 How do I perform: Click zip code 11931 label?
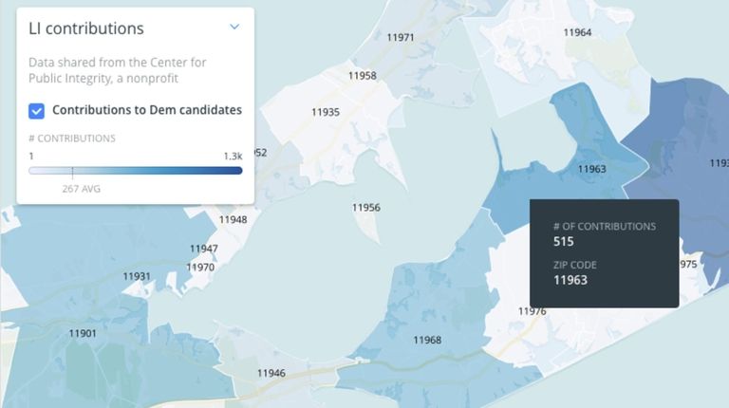(137, 277)
